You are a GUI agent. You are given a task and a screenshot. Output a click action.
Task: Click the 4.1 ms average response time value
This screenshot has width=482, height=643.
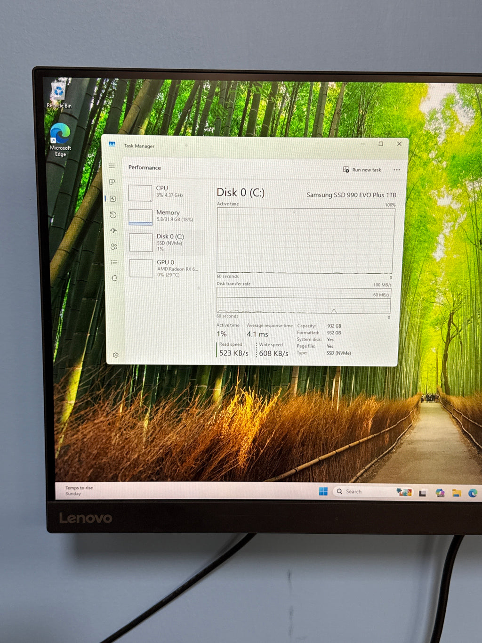[257, 334]
